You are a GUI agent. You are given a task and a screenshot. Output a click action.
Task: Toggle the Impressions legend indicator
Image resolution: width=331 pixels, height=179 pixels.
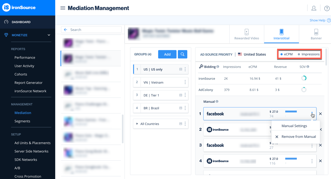(309, 54)
